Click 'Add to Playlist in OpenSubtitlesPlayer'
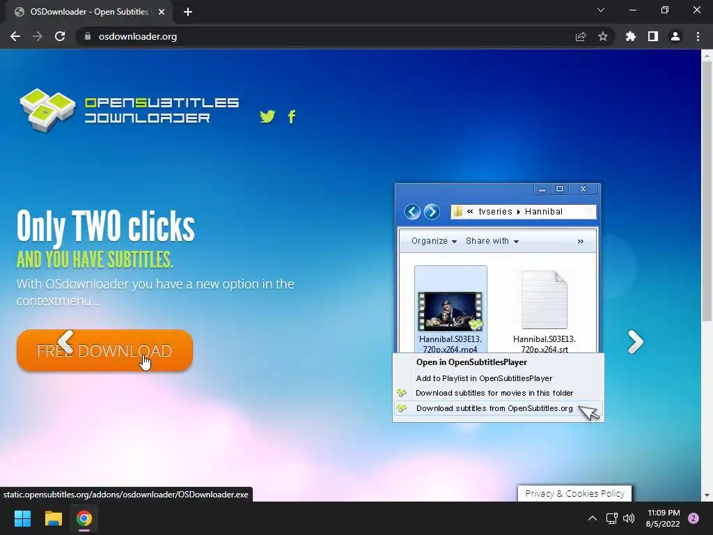This screenshot has height=535, width=713. pyautogui.click(x=484, y=378)
